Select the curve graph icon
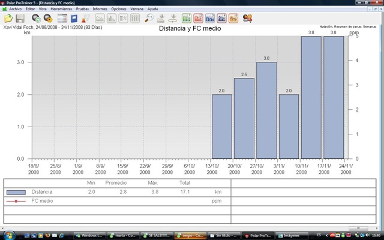 click(100, 19)
